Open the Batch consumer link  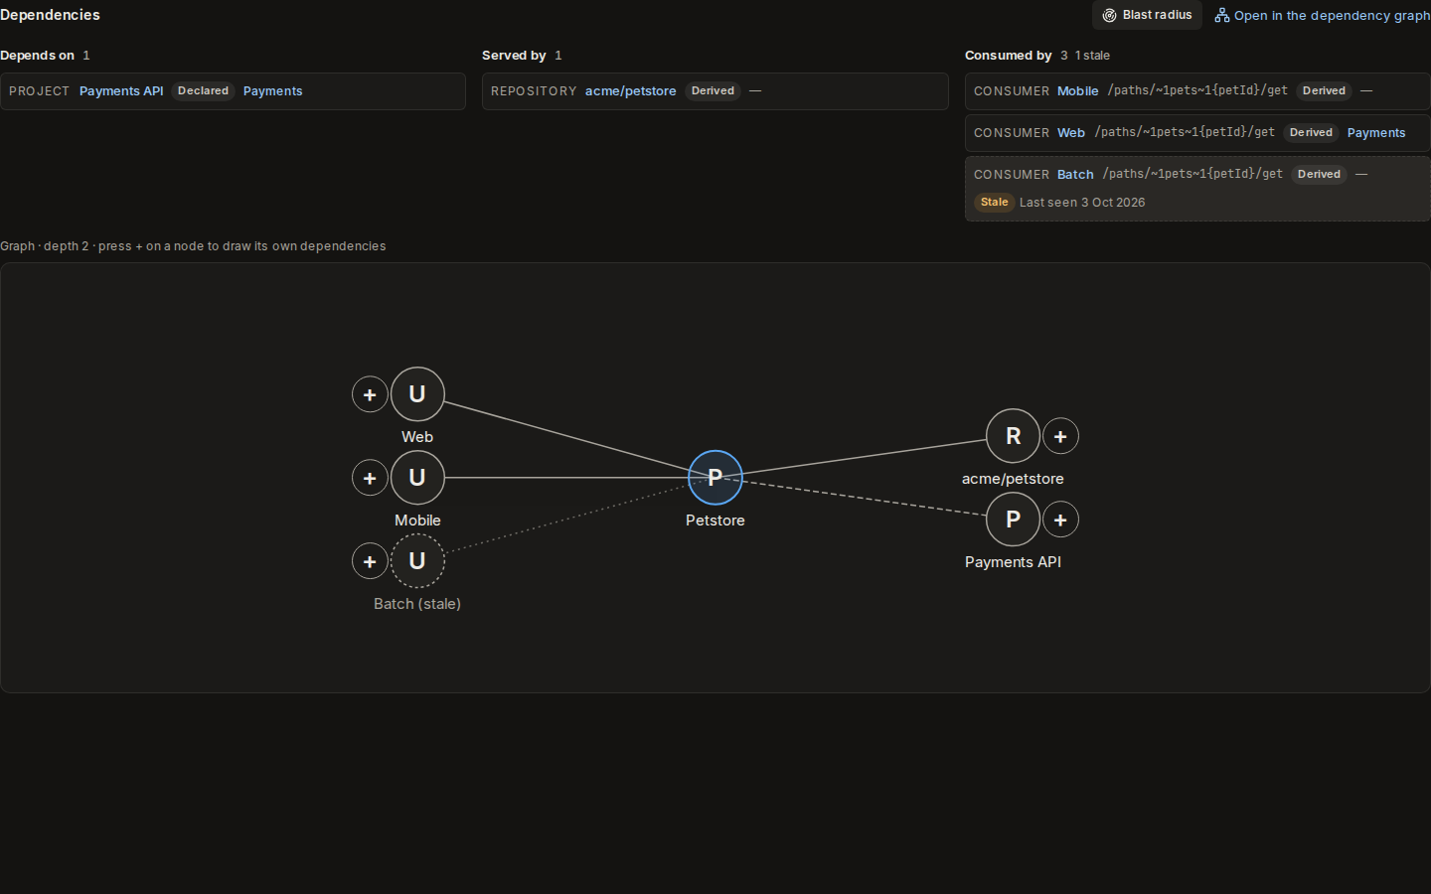1075,175
